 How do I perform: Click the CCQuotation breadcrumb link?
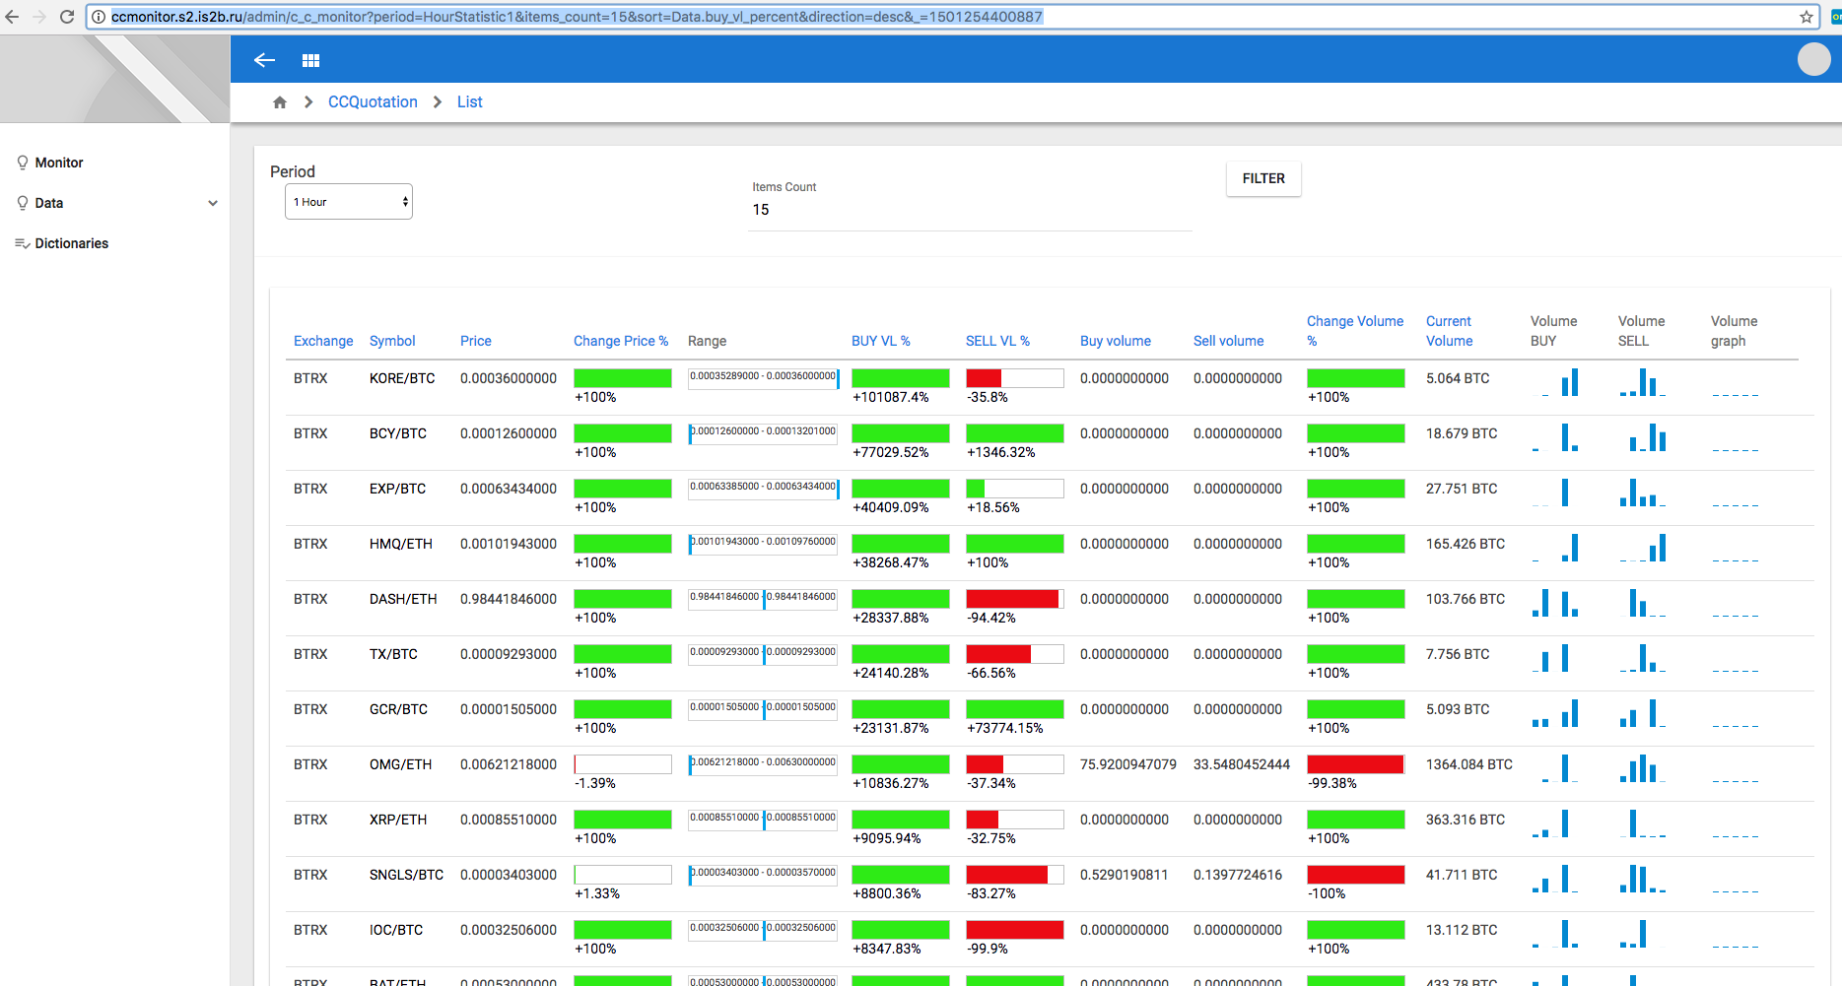pyautogui.click(x=373, y=102)
